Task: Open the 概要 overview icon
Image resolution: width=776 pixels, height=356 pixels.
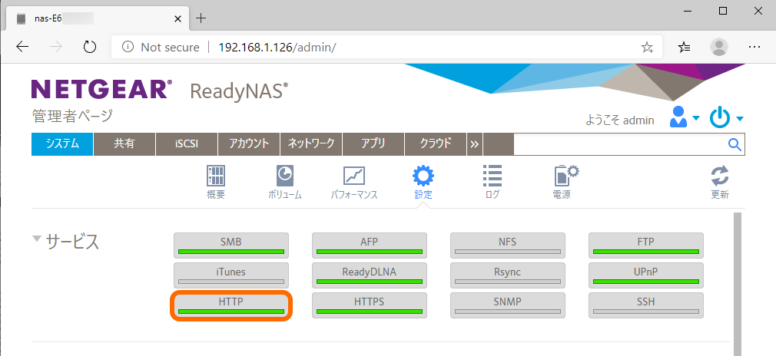Action: pos(216,176)
